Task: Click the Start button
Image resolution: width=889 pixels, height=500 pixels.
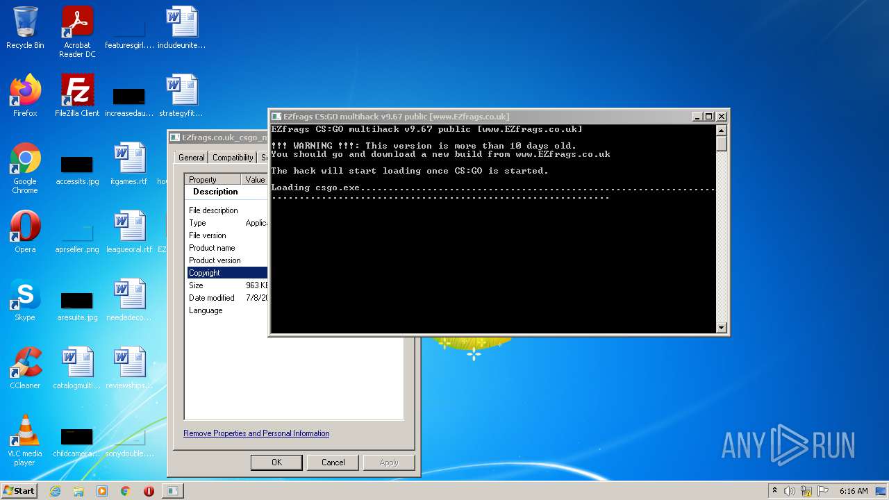Action: point(19,491)
